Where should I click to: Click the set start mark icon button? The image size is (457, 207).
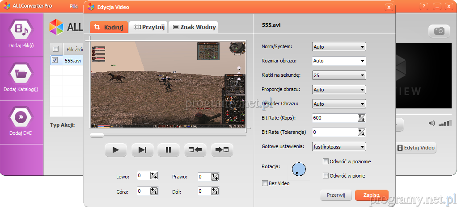point(195,150)
